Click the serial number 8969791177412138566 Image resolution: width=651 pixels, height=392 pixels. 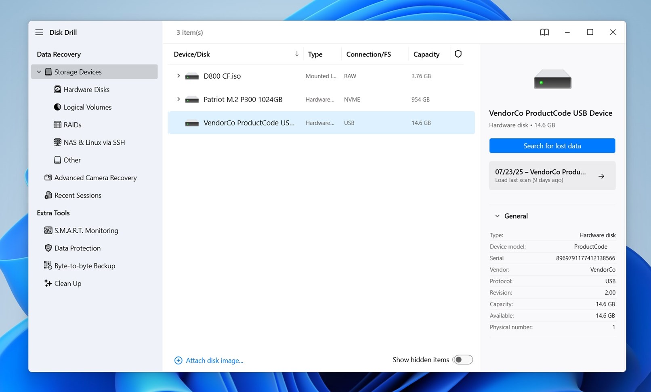click(x=586, y=258)
